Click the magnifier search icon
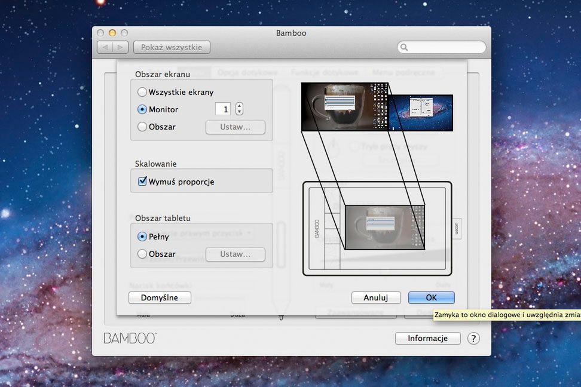The width and height of the screenshot is (581, 387). 404,47
